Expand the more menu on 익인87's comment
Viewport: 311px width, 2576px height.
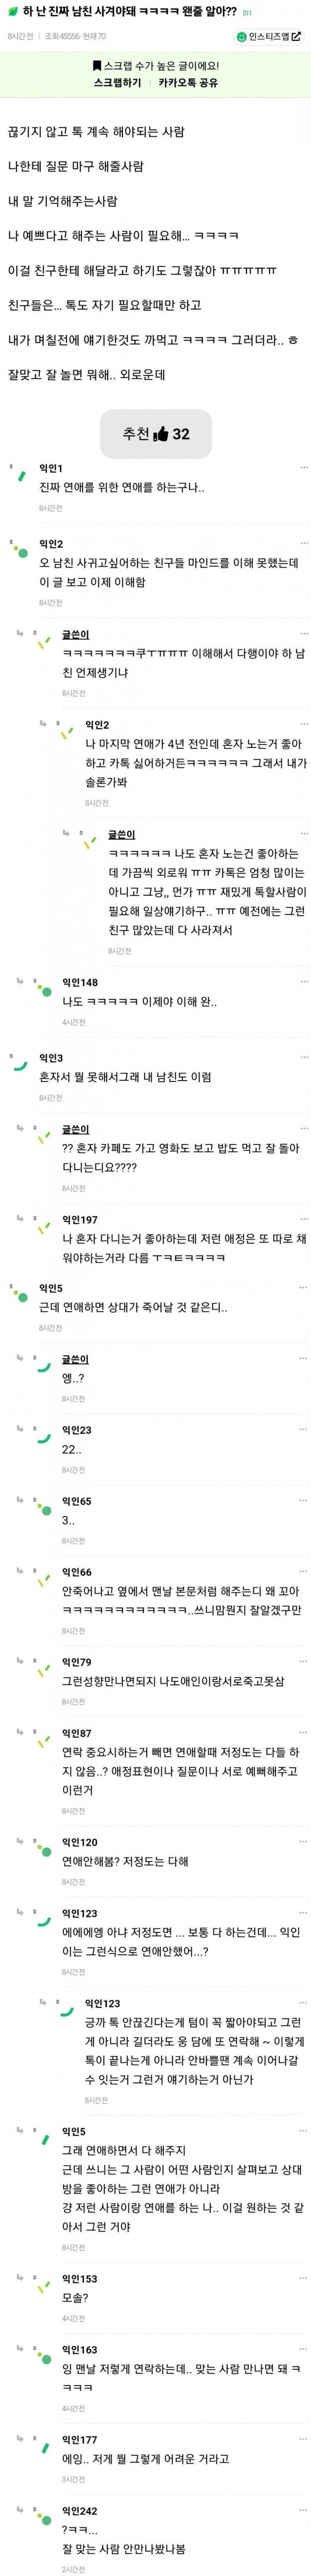304,1733
